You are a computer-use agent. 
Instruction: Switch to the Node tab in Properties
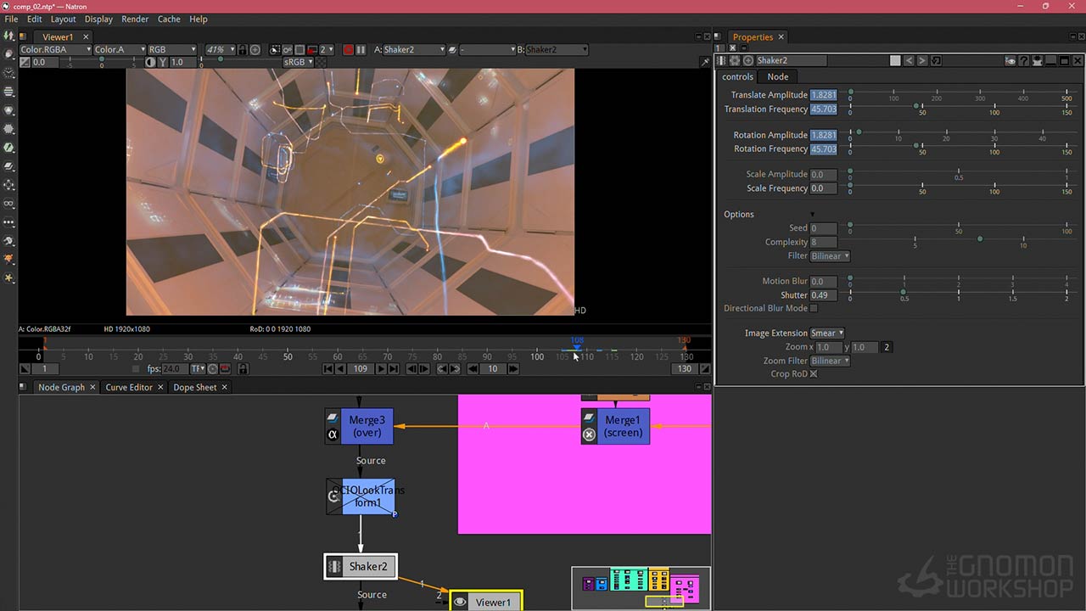point(777,76)
